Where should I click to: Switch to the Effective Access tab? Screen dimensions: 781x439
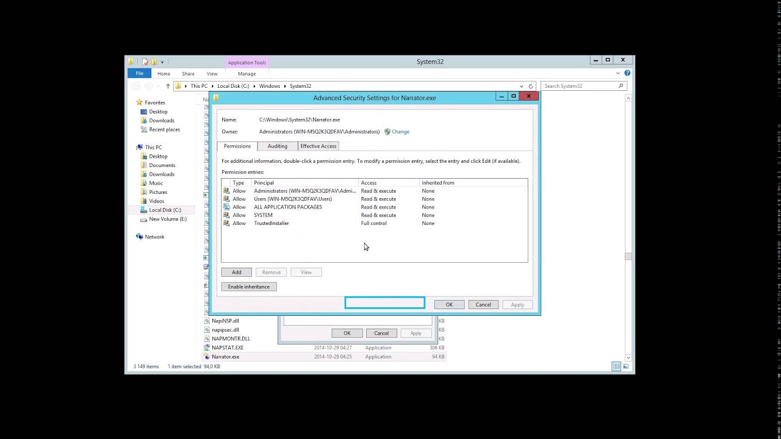click(x=318, y=146)
